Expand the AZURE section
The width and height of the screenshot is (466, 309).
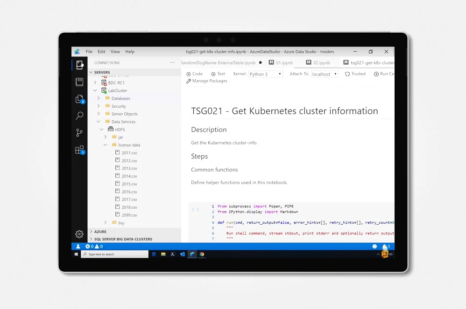[91, 232]
